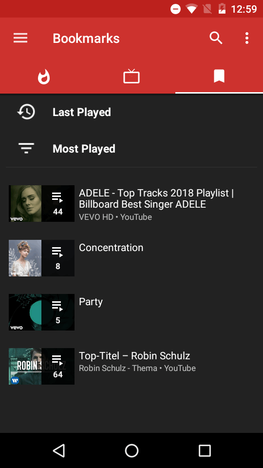Open the Most Played list
Viewport: 263px width, 468px height.
(x=131, y=149)
